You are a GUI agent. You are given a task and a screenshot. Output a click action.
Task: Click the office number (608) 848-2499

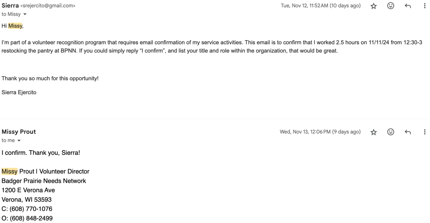31,218
